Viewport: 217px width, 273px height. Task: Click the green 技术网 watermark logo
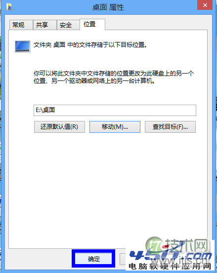[x=177, y=246]
